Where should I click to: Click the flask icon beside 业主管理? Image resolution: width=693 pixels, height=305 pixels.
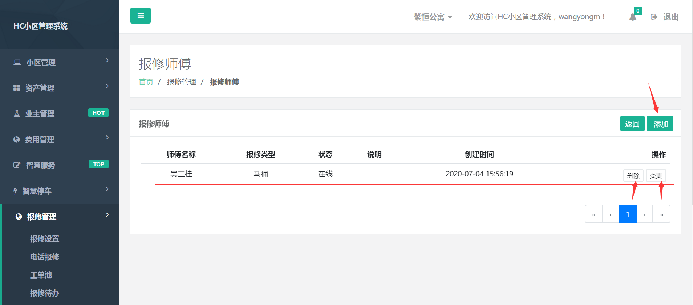pos(17,114)
